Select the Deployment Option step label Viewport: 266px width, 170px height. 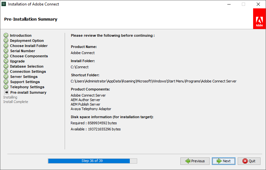click(x=27, y=41)
